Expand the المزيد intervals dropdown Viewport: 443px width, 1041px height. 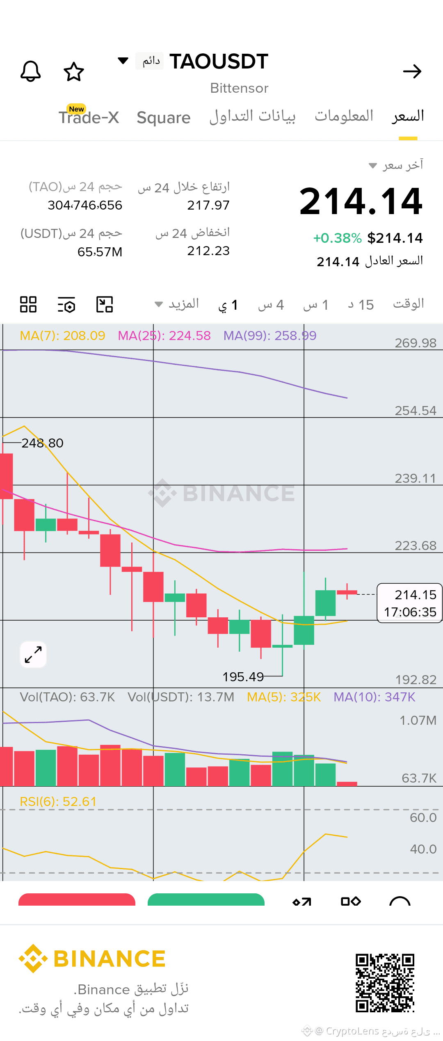pyautogui.click(x=177, y=304)
